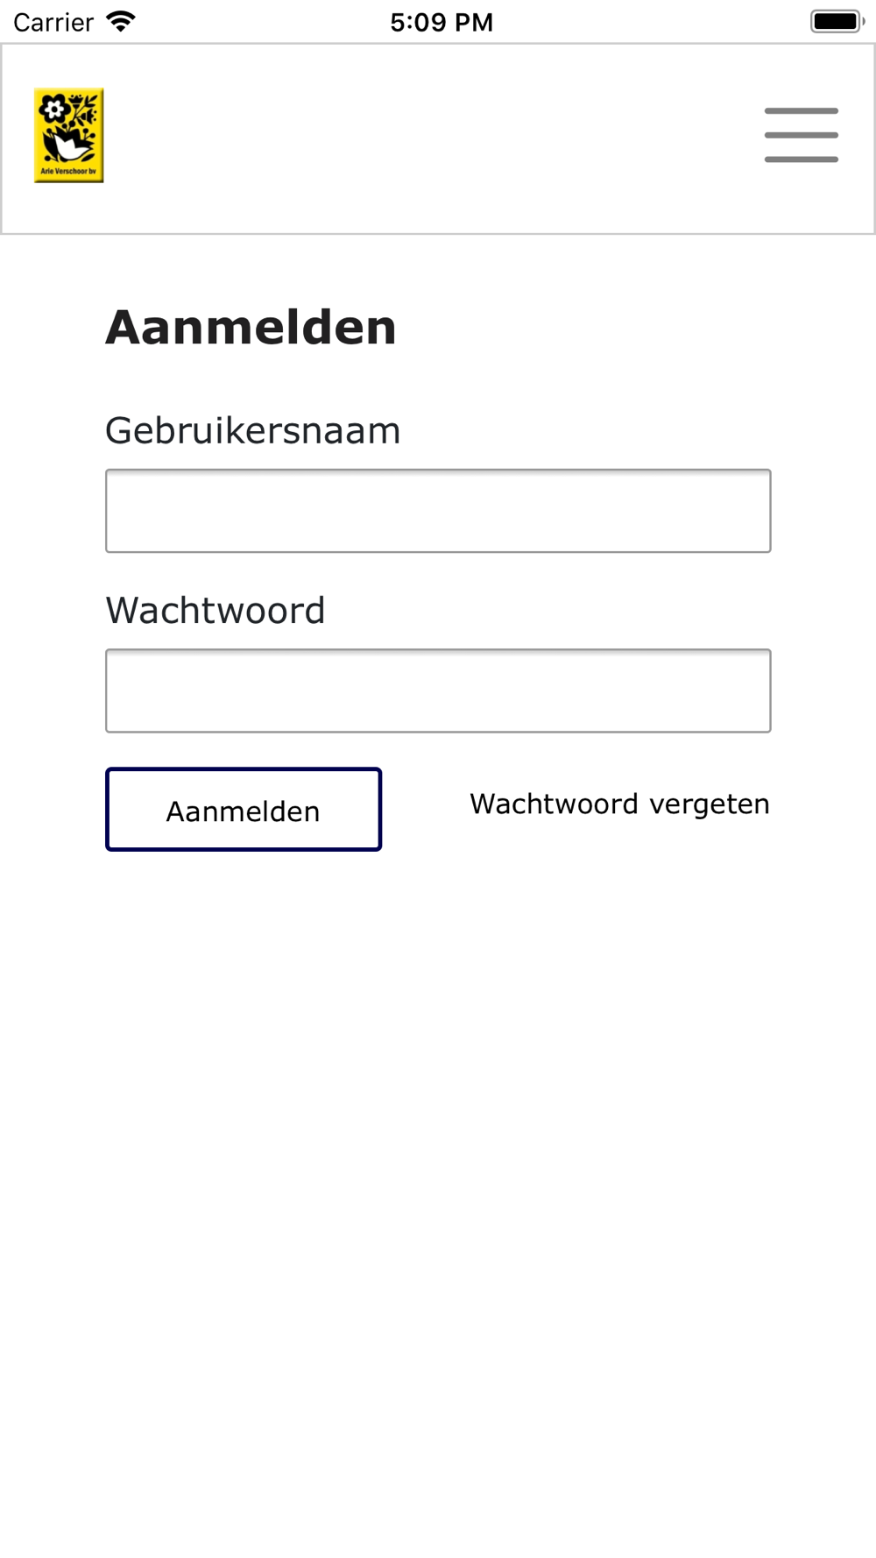Focus the Wachtwoord password field
Image resolution: width=876 pixels, height=1558 pixels.
[438, 690]
